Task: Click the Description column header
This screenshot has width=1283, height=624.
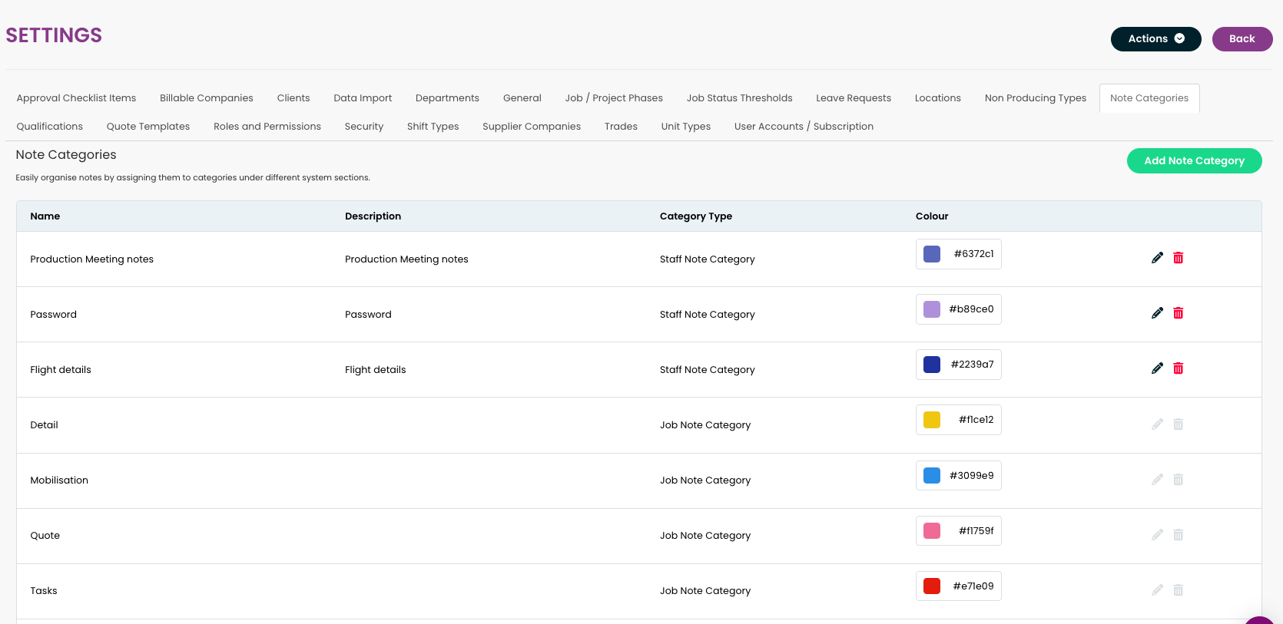Action: (373, 216)
